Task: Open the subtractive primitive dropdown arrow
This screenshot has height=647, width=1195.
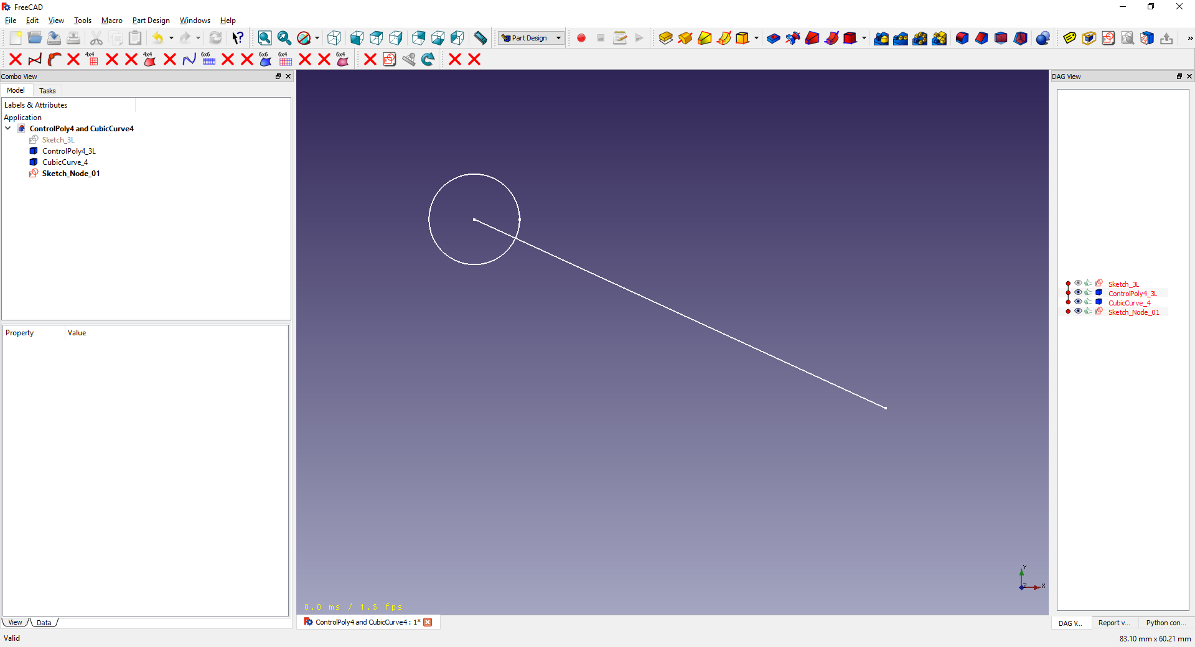Action: point(864,38)
